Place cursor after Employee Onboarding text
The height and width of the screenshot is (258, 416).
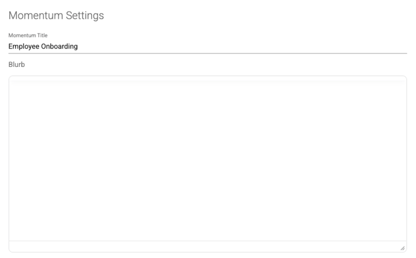click(78, 47)
